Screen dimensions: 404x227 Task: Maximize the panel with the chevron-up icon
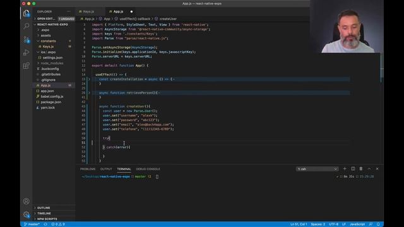click(369, 169)
